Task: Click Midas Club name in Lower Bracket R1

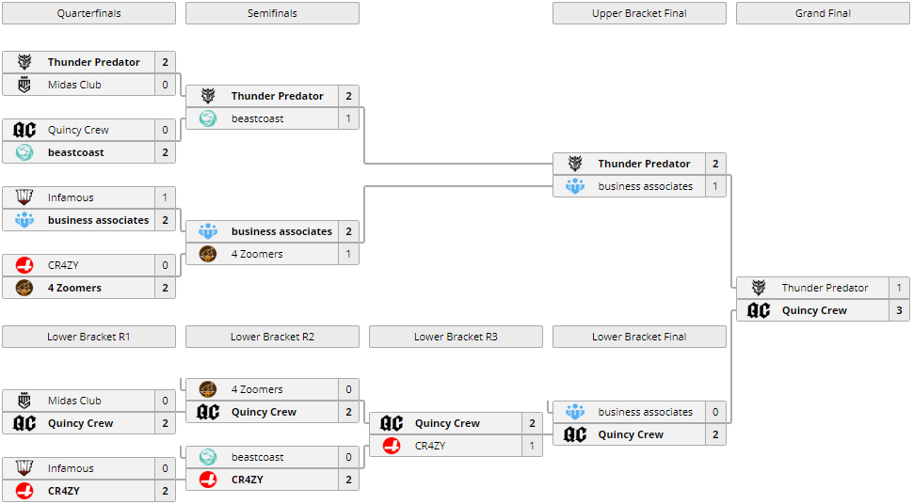Action: pyautogui.click(x=74, y=401)
